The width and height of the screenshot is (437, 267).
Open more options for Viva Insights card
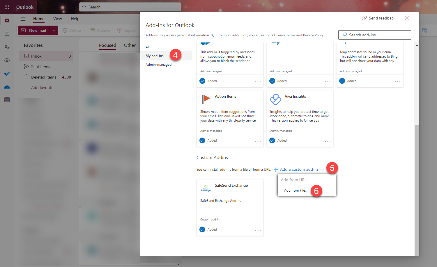click(x=328, y=141)
